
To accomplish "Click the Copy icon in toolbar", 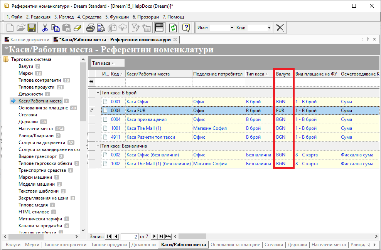I will coord(56,28).
